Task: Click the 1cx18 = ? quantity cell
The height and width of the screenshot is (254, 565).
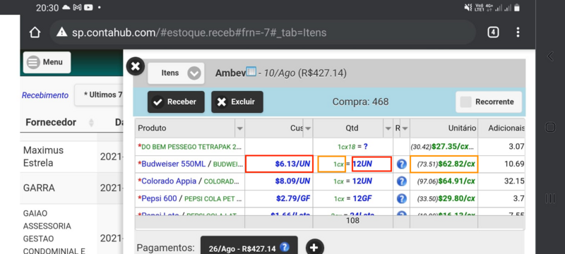Action: [352, 147]
